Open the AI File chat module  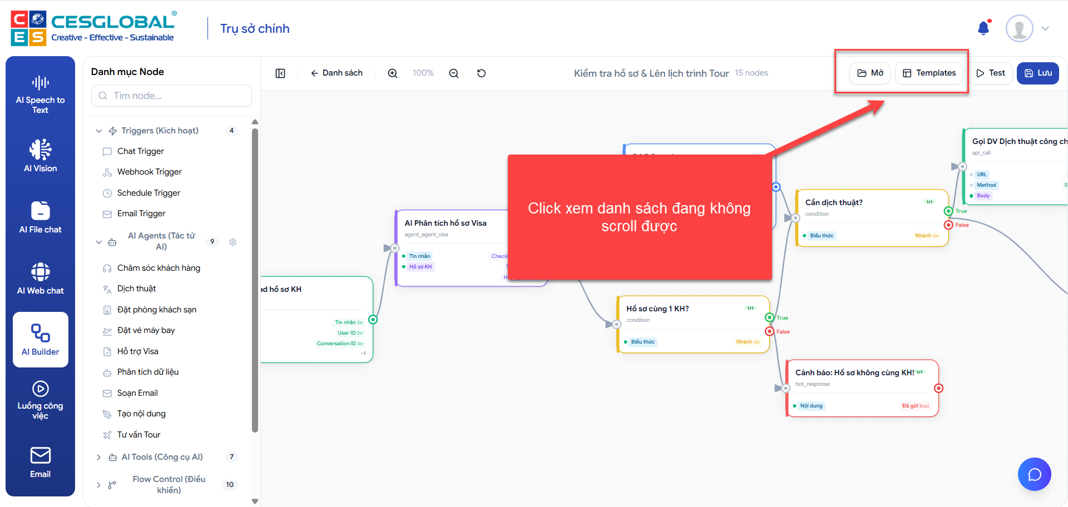pyautogui.click(x=40, y=217)
